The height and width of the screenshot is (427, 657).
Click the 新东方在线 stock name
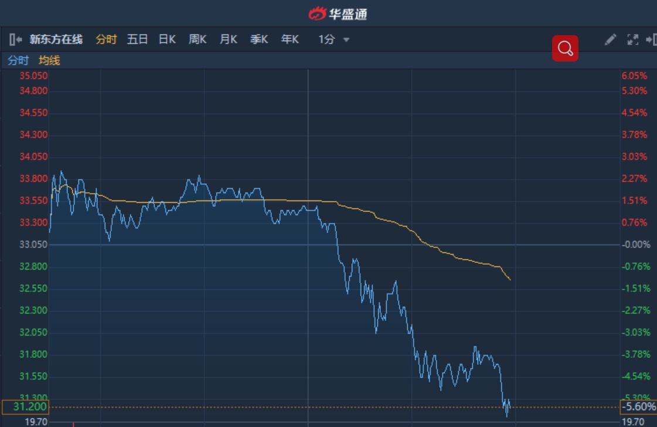pos(56,40)
